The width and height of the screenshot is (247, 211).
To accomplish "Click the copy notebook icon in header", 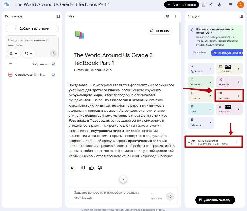I will point(204,5).
